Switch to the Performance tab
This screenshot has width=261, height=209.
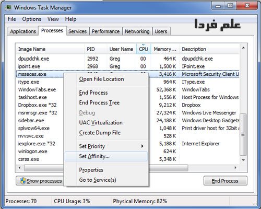pyautogui.click(x=106, y=31)
